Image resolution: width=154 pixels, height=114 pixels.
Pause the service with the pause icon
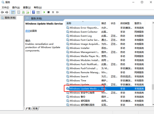tap(53, 12)
